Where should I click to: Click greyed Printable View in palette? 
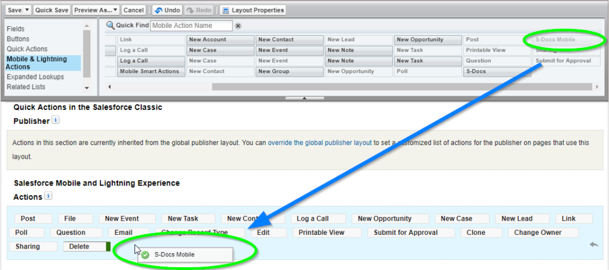(497, 50)
